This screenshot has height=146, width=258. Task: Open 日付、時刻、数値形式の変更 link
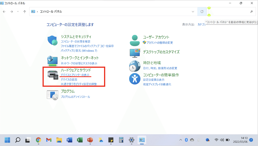tap(160, 68)
